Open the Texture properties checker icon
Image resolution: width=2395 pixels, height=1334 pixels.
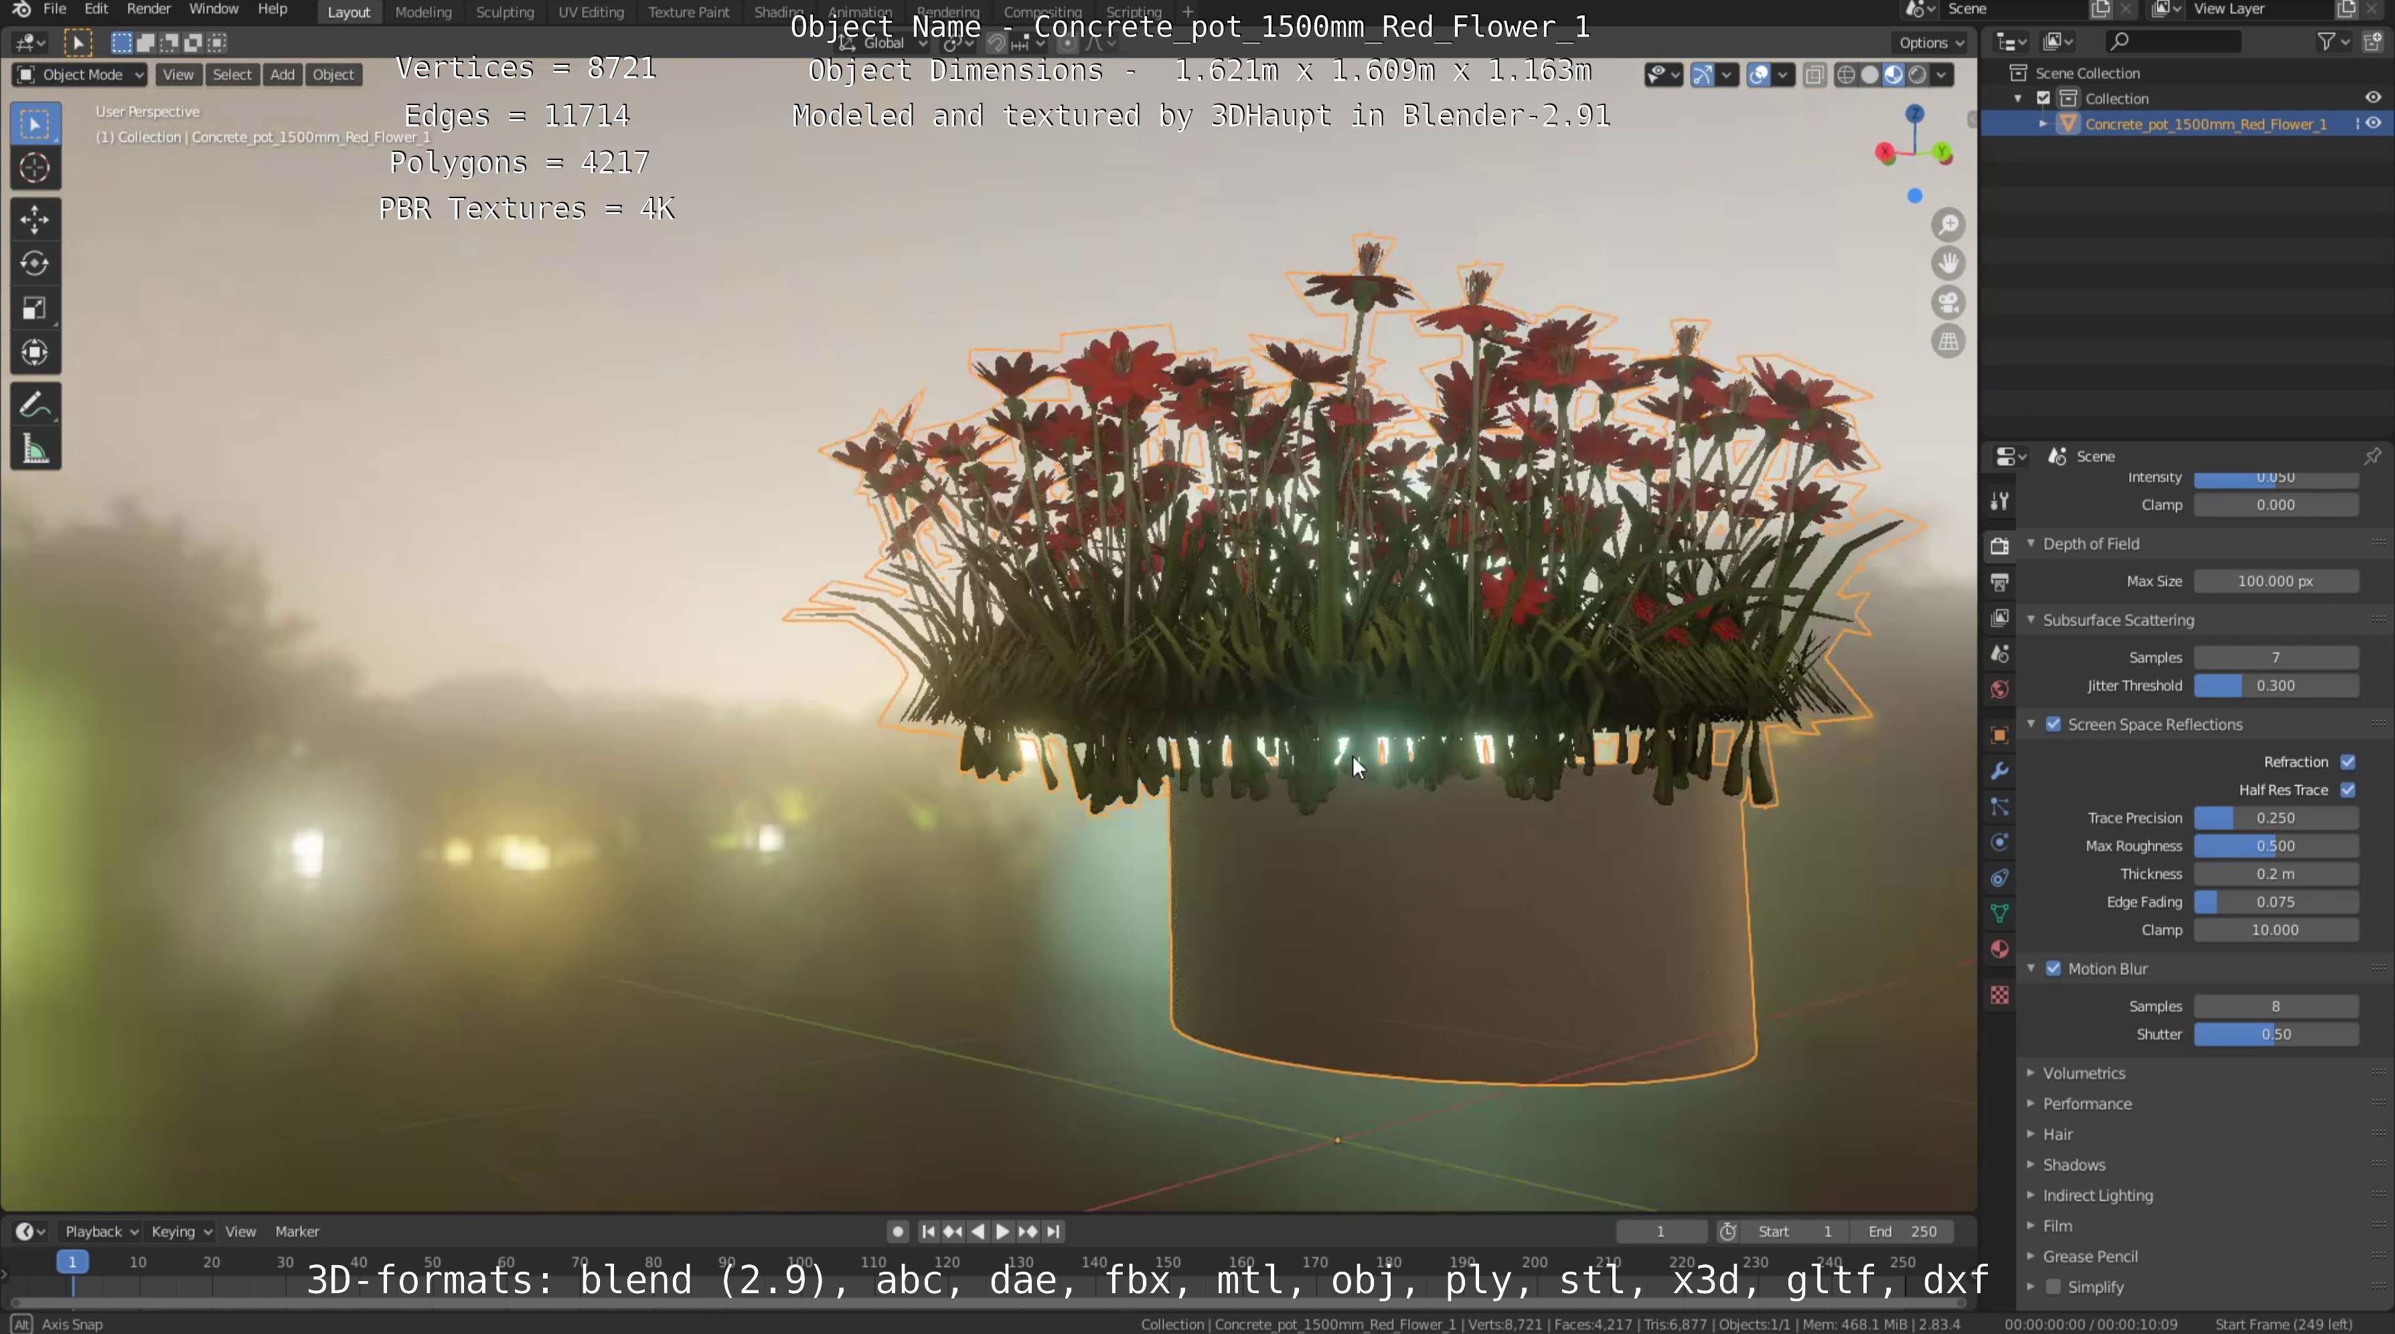click(2000, 995)
